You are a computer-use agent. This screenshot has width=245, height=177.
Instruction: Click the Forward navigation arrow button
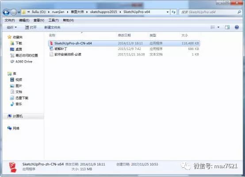click(x=13, y=12)
